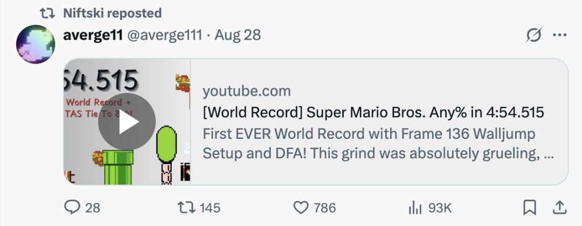Open the tweet via Aug 28 timestamp
This screenshot has height=226, width=582.
pyautogui.click(x=238, y=36)
